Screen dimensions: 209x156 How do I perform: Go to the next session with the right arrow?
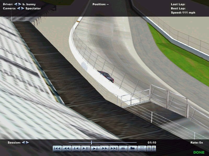[x=27, y=142]
